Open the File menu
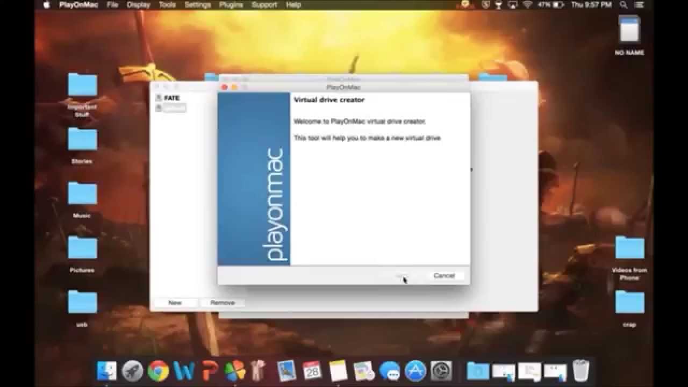Screen dimensions: 688x387 112,5
